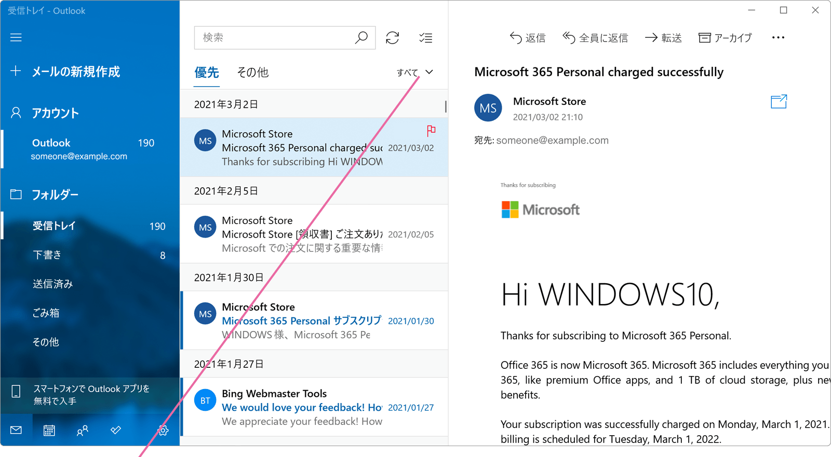Reply all to the message
This screenshot has width=831, height=457.
click(595, 37)
